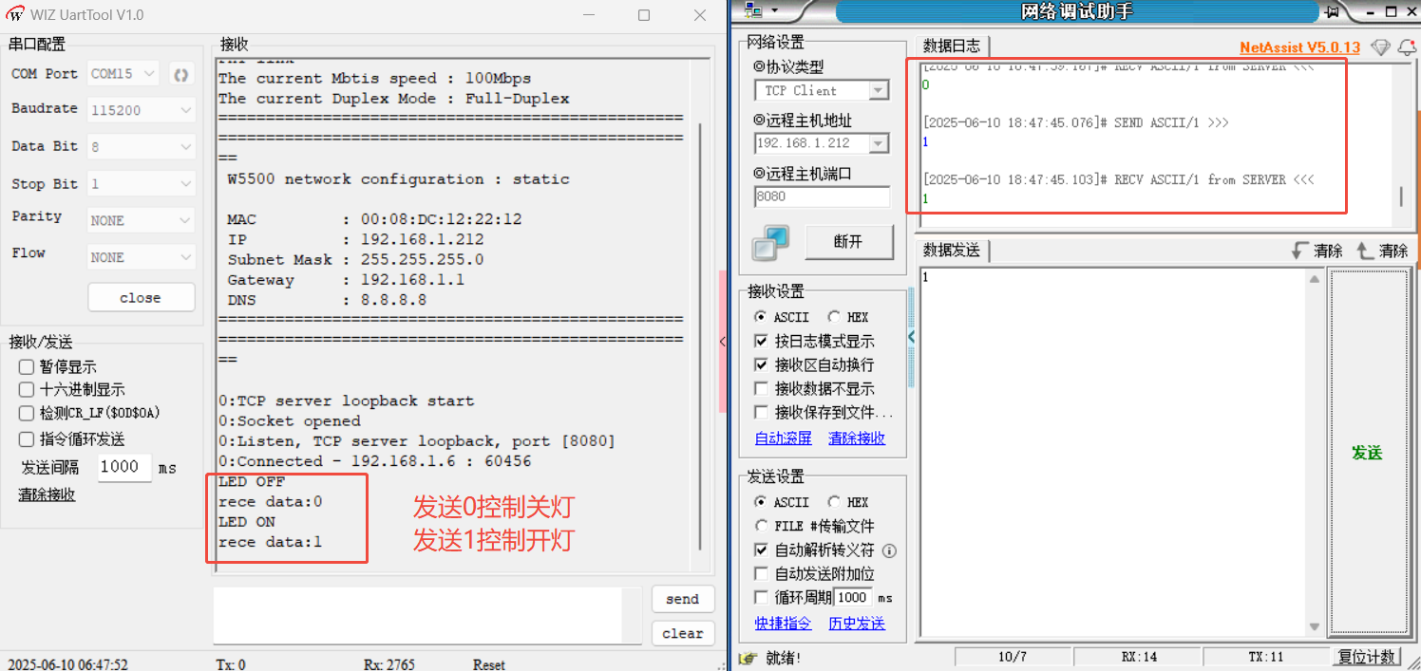
Task: Check the 十六进制显示 option
Action: coord(27,390)
